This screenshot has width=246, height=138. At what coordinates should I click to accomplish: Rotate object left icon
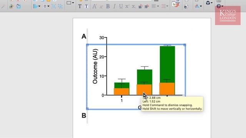[140, 6]
